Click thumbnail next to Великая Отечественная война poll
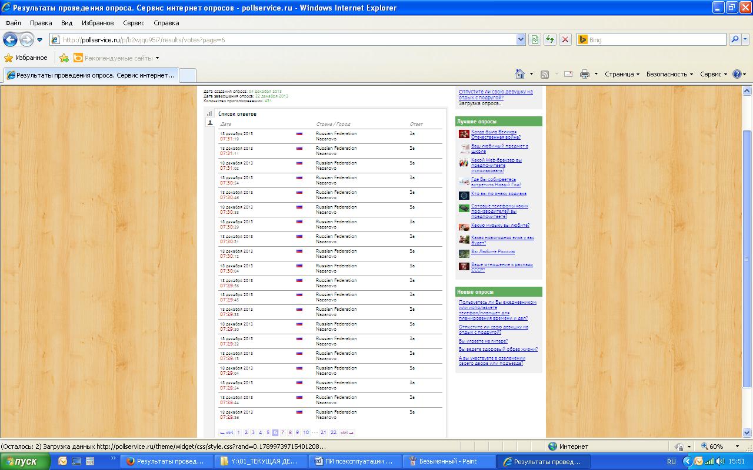753x470 pixels. (x=464, y=134)
